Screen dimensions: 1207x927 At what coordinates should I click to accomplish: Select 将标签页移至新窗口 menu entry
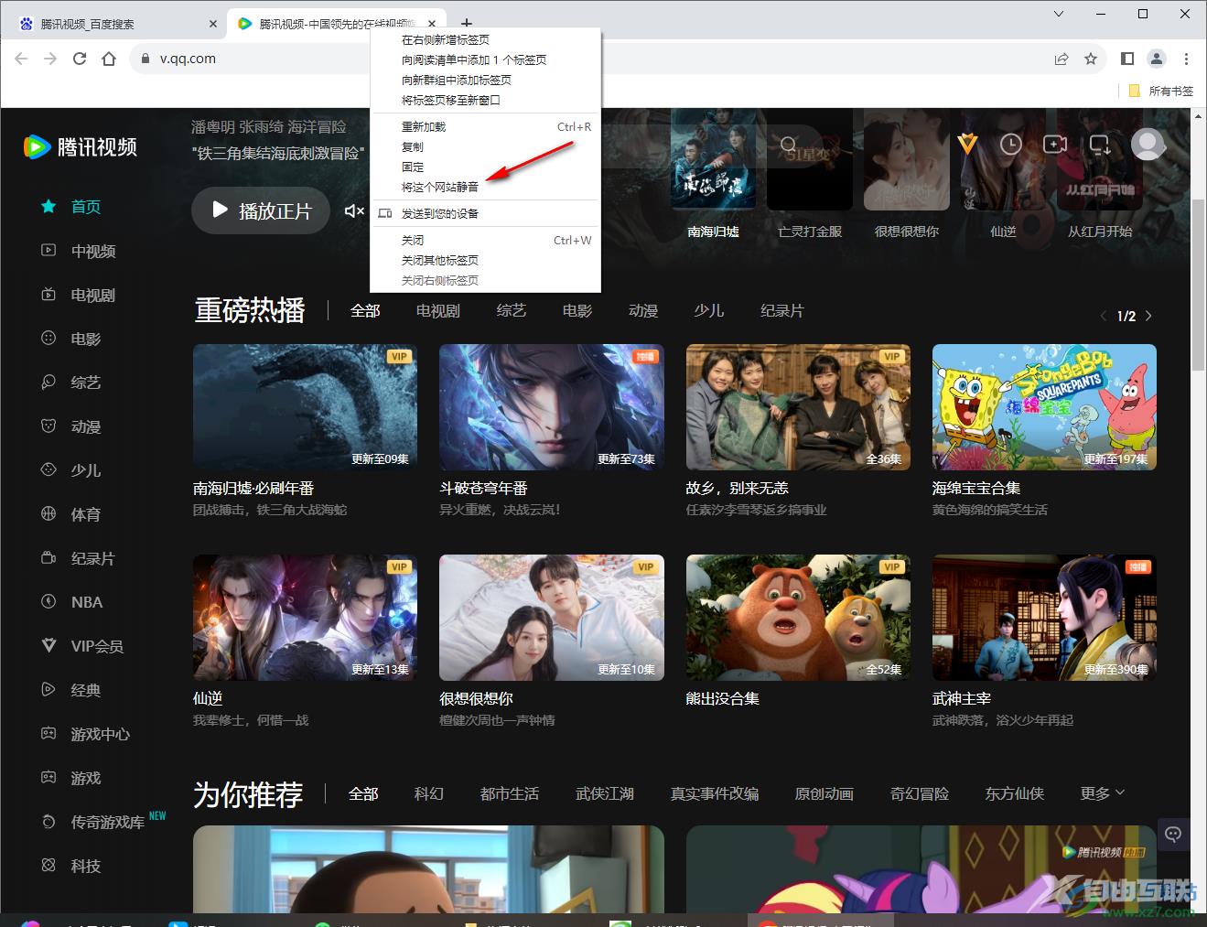pos(485,100)
